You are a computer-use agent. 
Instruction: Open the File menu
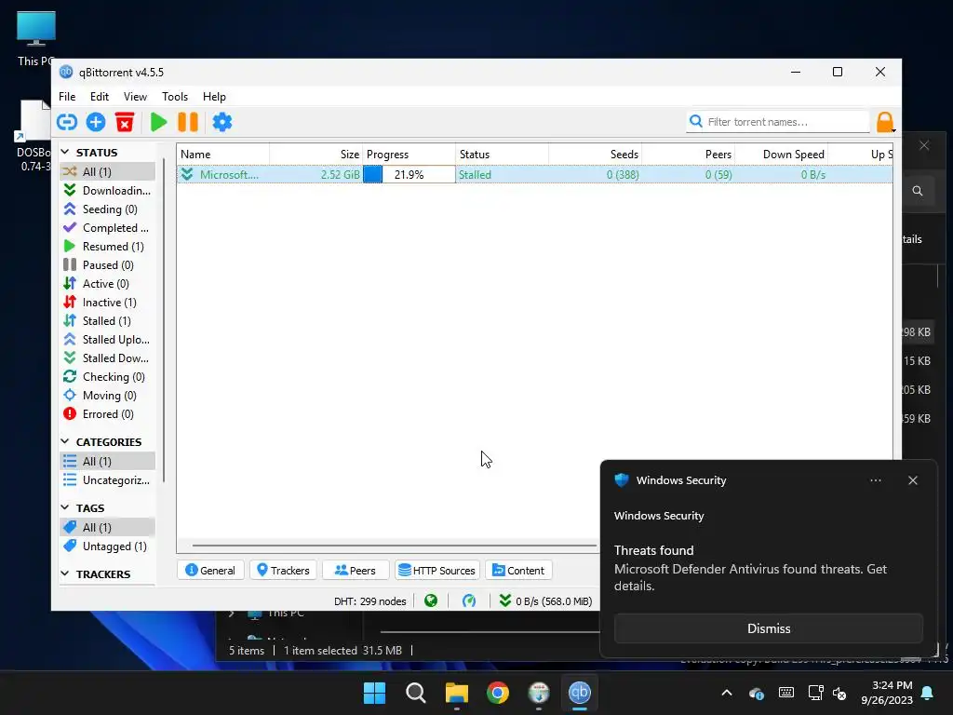67,97
